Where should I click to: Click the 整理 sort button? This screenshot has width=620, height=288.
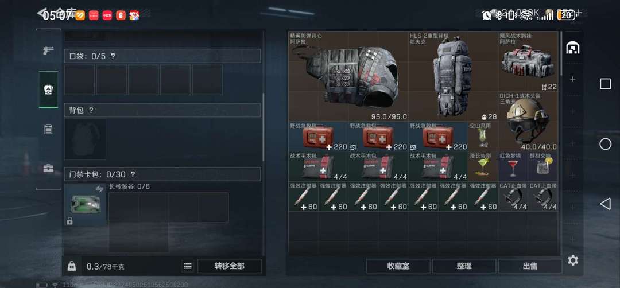464,266
